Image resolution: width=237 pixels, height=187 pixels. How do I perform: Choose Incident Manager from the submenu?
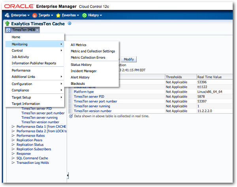(92, 71)
